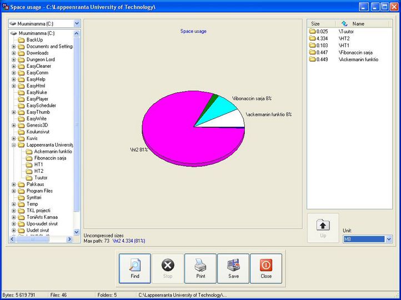Image resolution: width=401 pixels, height=300 pixels.
Task: Expand the Temp folder node
Action: pyautogui.click(x=14, y=204)
